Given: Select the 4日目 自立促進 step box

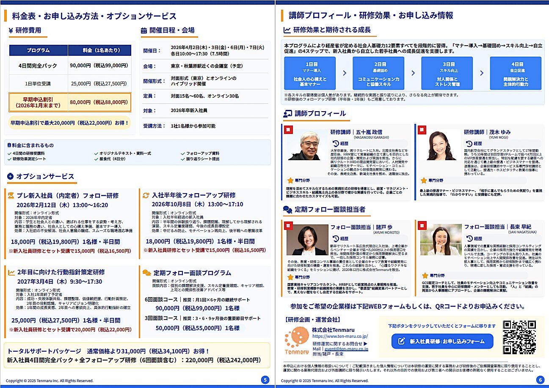Looking at the screenshot, I should pos(516,73).
